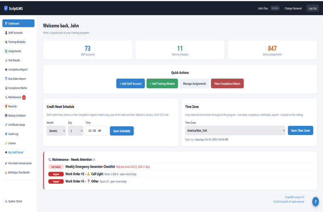Click the 847 Active Assignments stat card

272,50
